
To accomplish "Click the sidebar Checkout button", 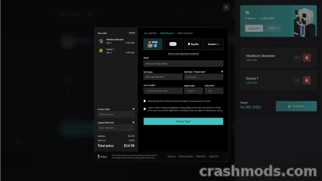I will (296, 106).
